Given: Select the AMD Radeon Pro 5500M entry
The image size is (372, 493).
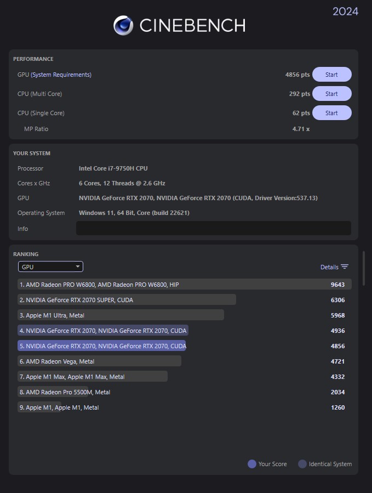Looking at the screenshot, I should (185, 392).
